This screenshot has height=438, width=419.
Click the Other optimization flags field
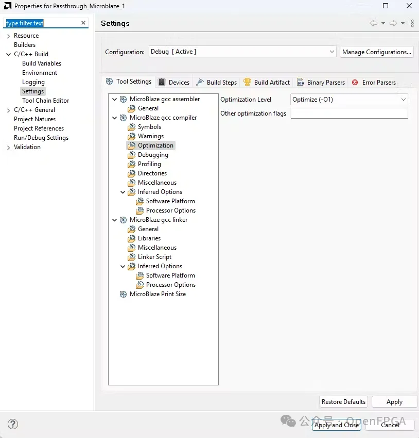click(x=349, y=113)
